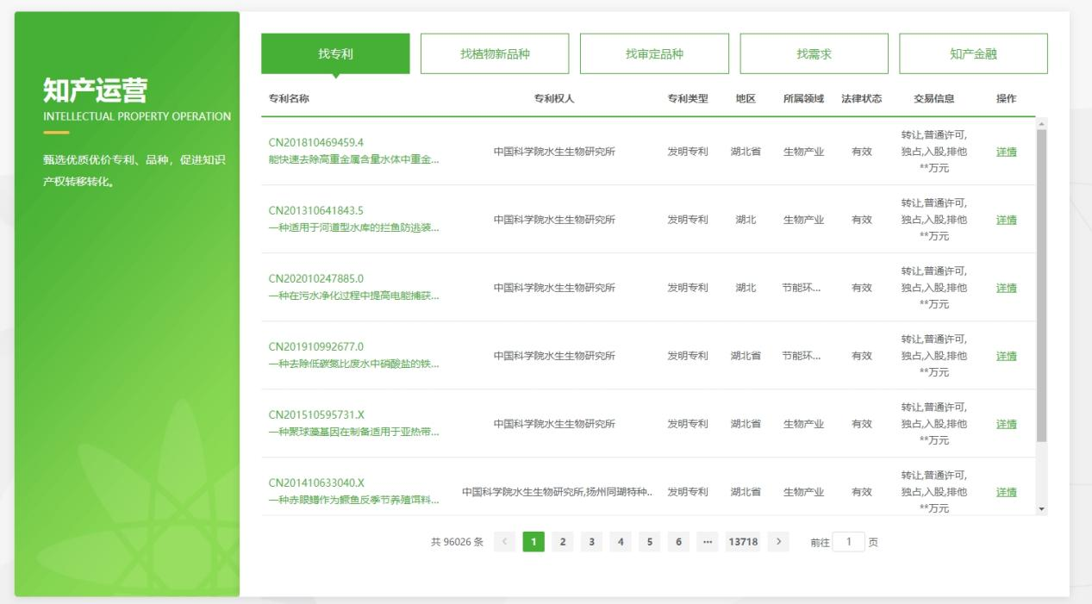Click the 前往 page number input field
The height and width of the screenshot is (604, 1092).
(847, 542)
